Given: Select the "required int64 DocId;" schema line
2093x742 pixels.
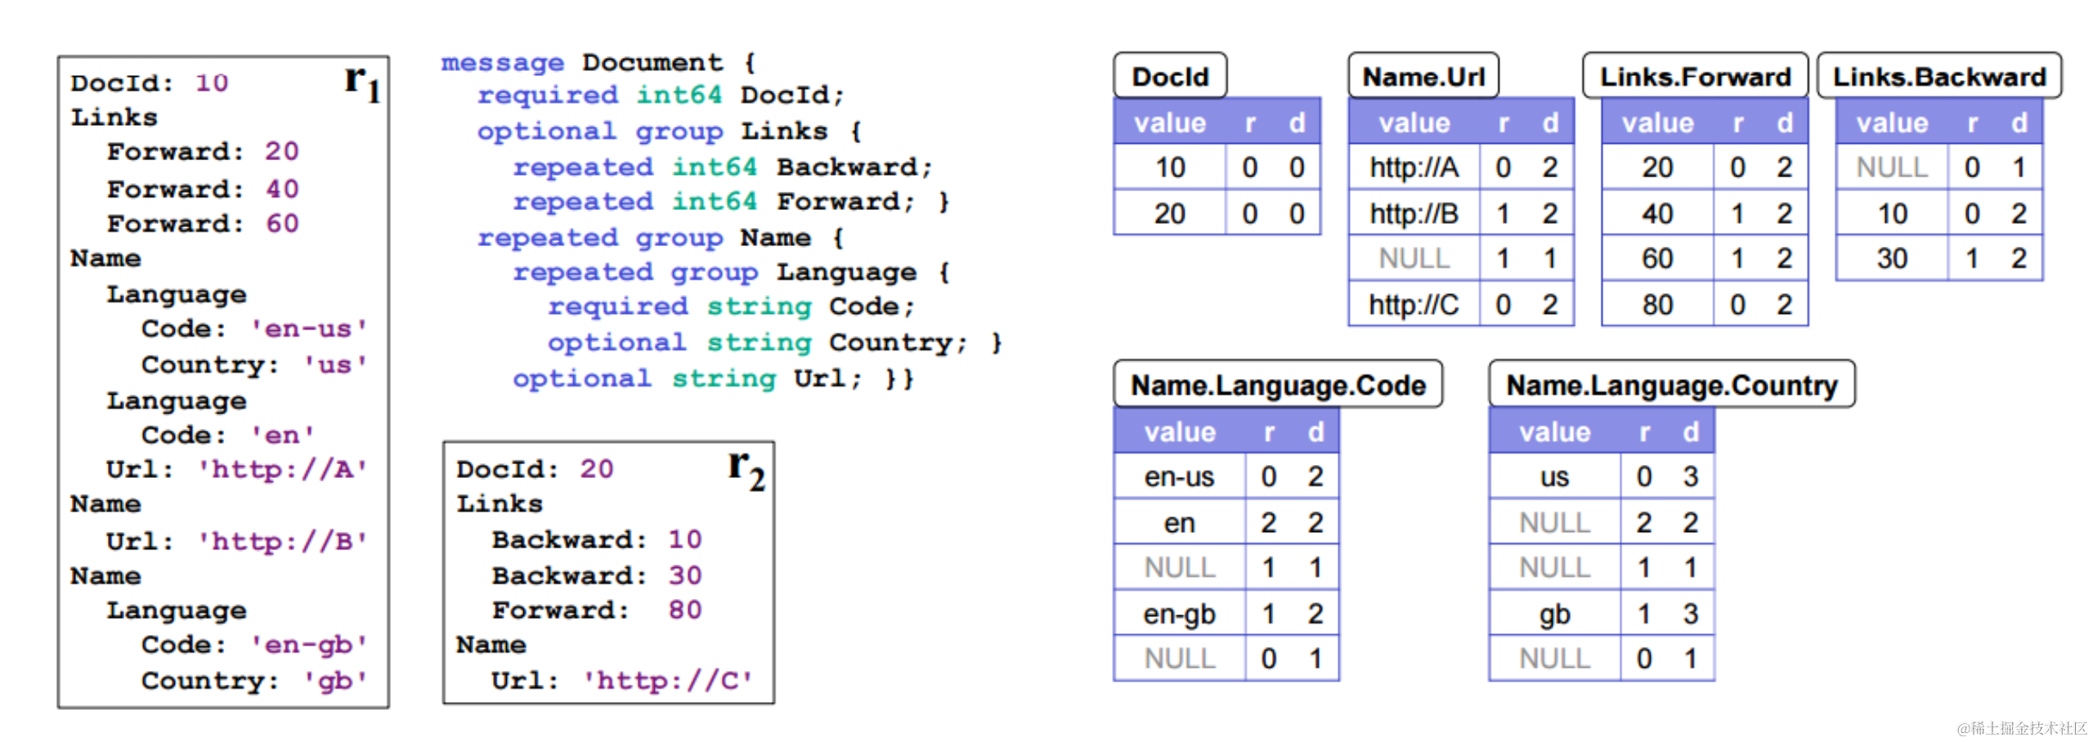Looking at the screenshot, I should pos(661,96).
